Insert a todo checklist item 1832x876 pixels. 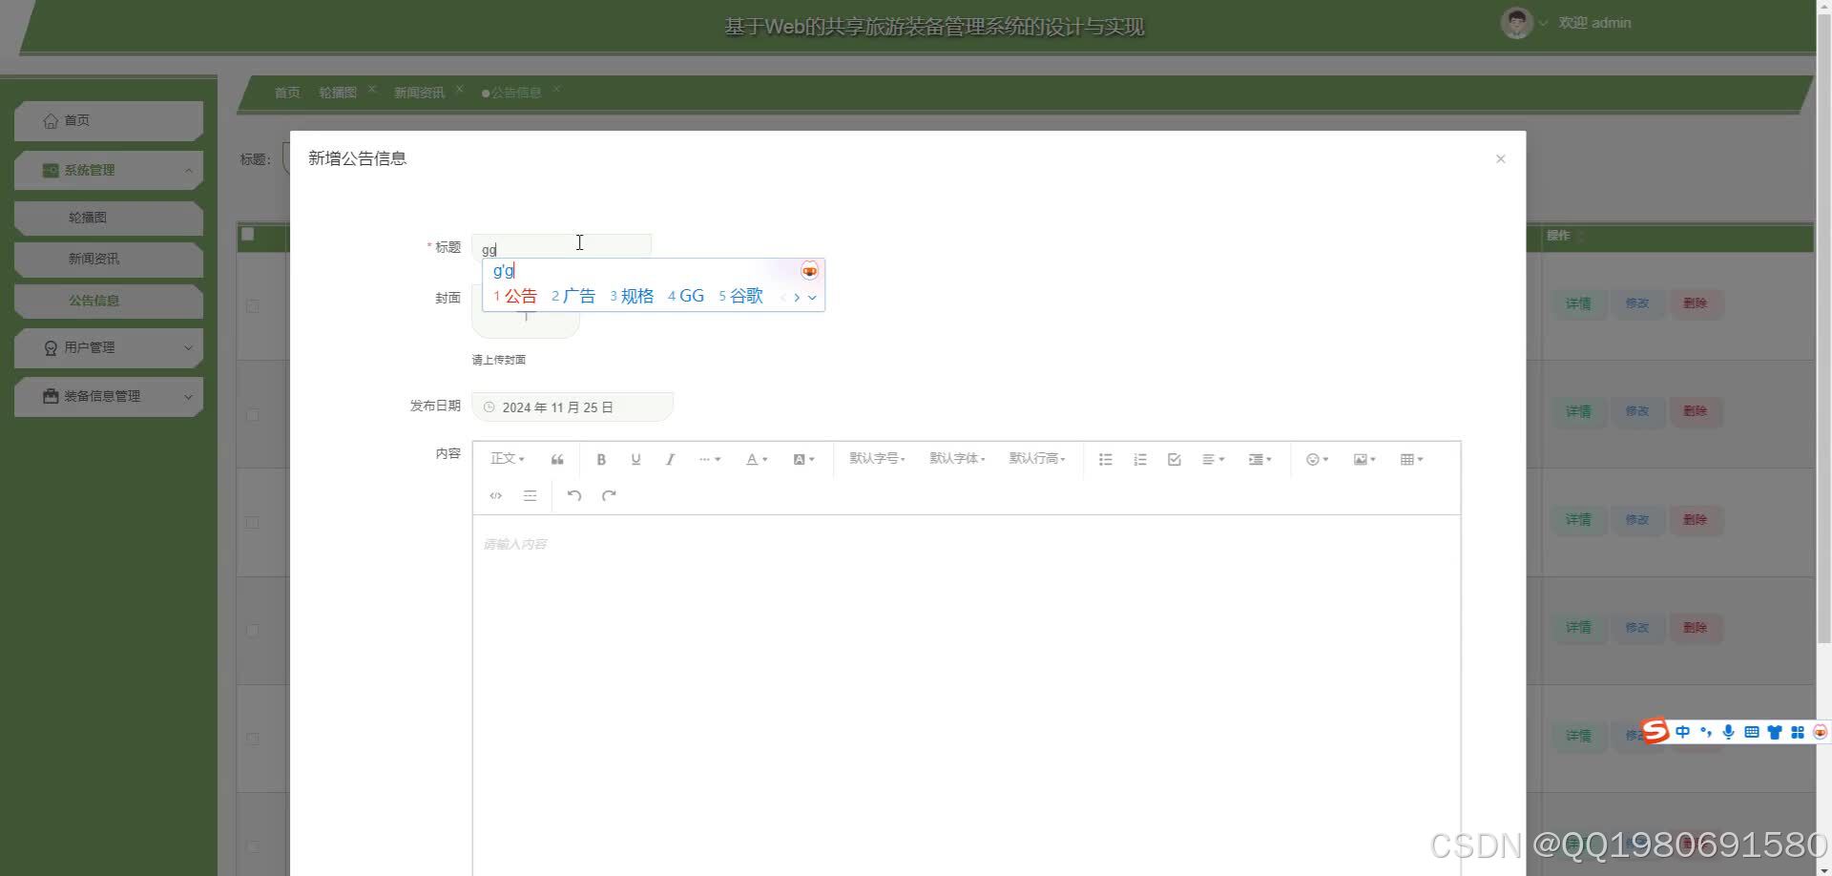tap(1174, 459)
